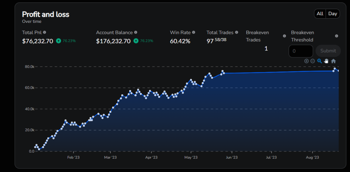Click info icon for Breakeven Trades
This screenshot has width=350, height=172.
(284, 36)
